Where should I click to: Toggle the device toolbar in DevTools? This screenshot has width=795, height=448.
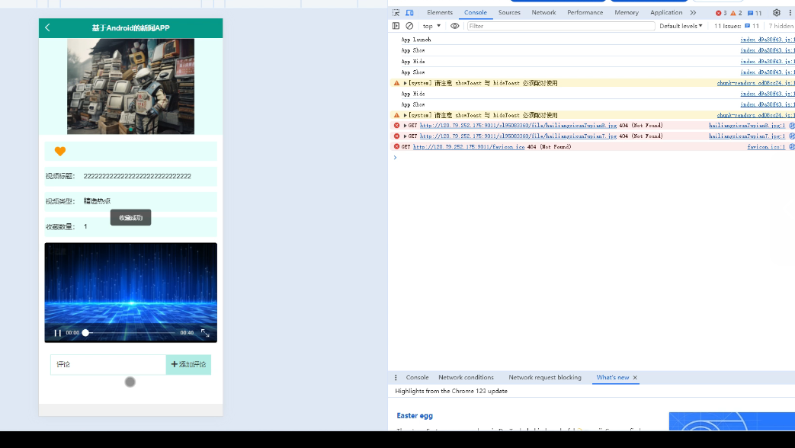(x=409, y=13)
